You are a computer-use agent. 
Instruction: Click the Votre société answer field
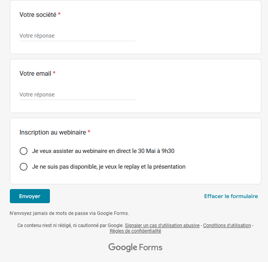(77, 36)
